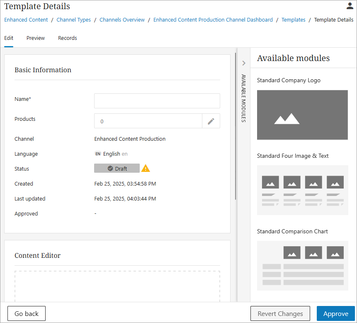The width and height of the screenshot is (357, 323).
Task: Click the vertical AVAILABLE MODULES strip label
Action: (x=244, y=98)
